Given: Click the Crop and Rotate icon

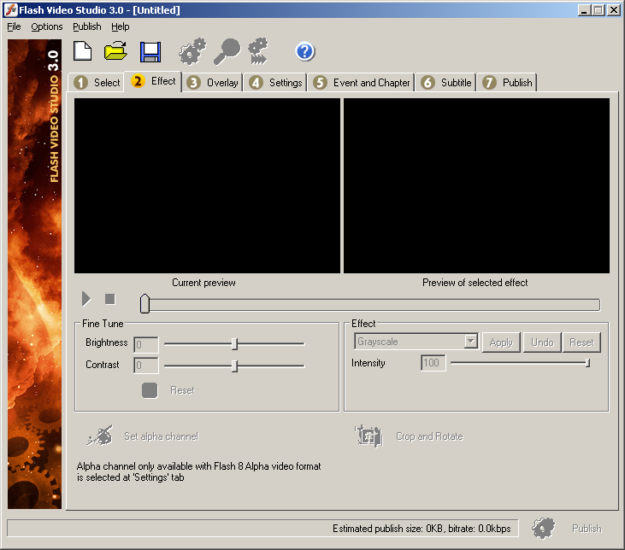Looking at the screenshot, I should coord(369,436).
